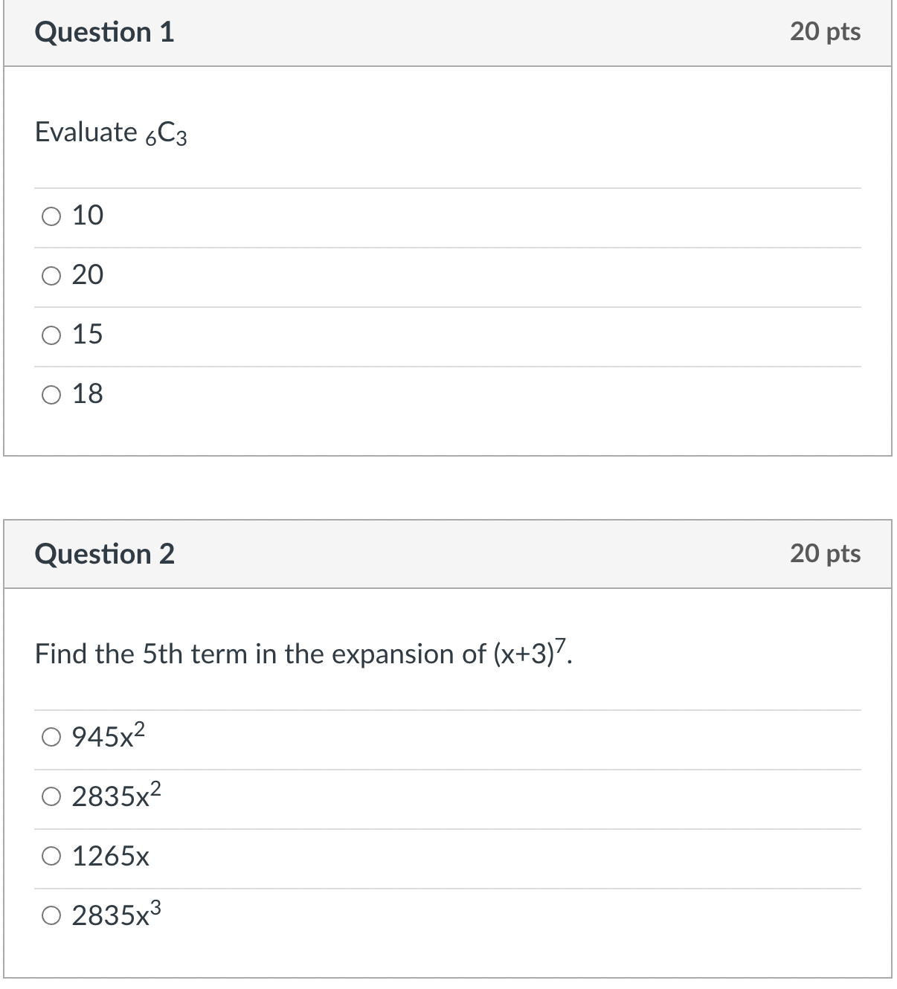Select the answer 20 for Question 1
The image size is (897, 989).
[x=51, y=275]
